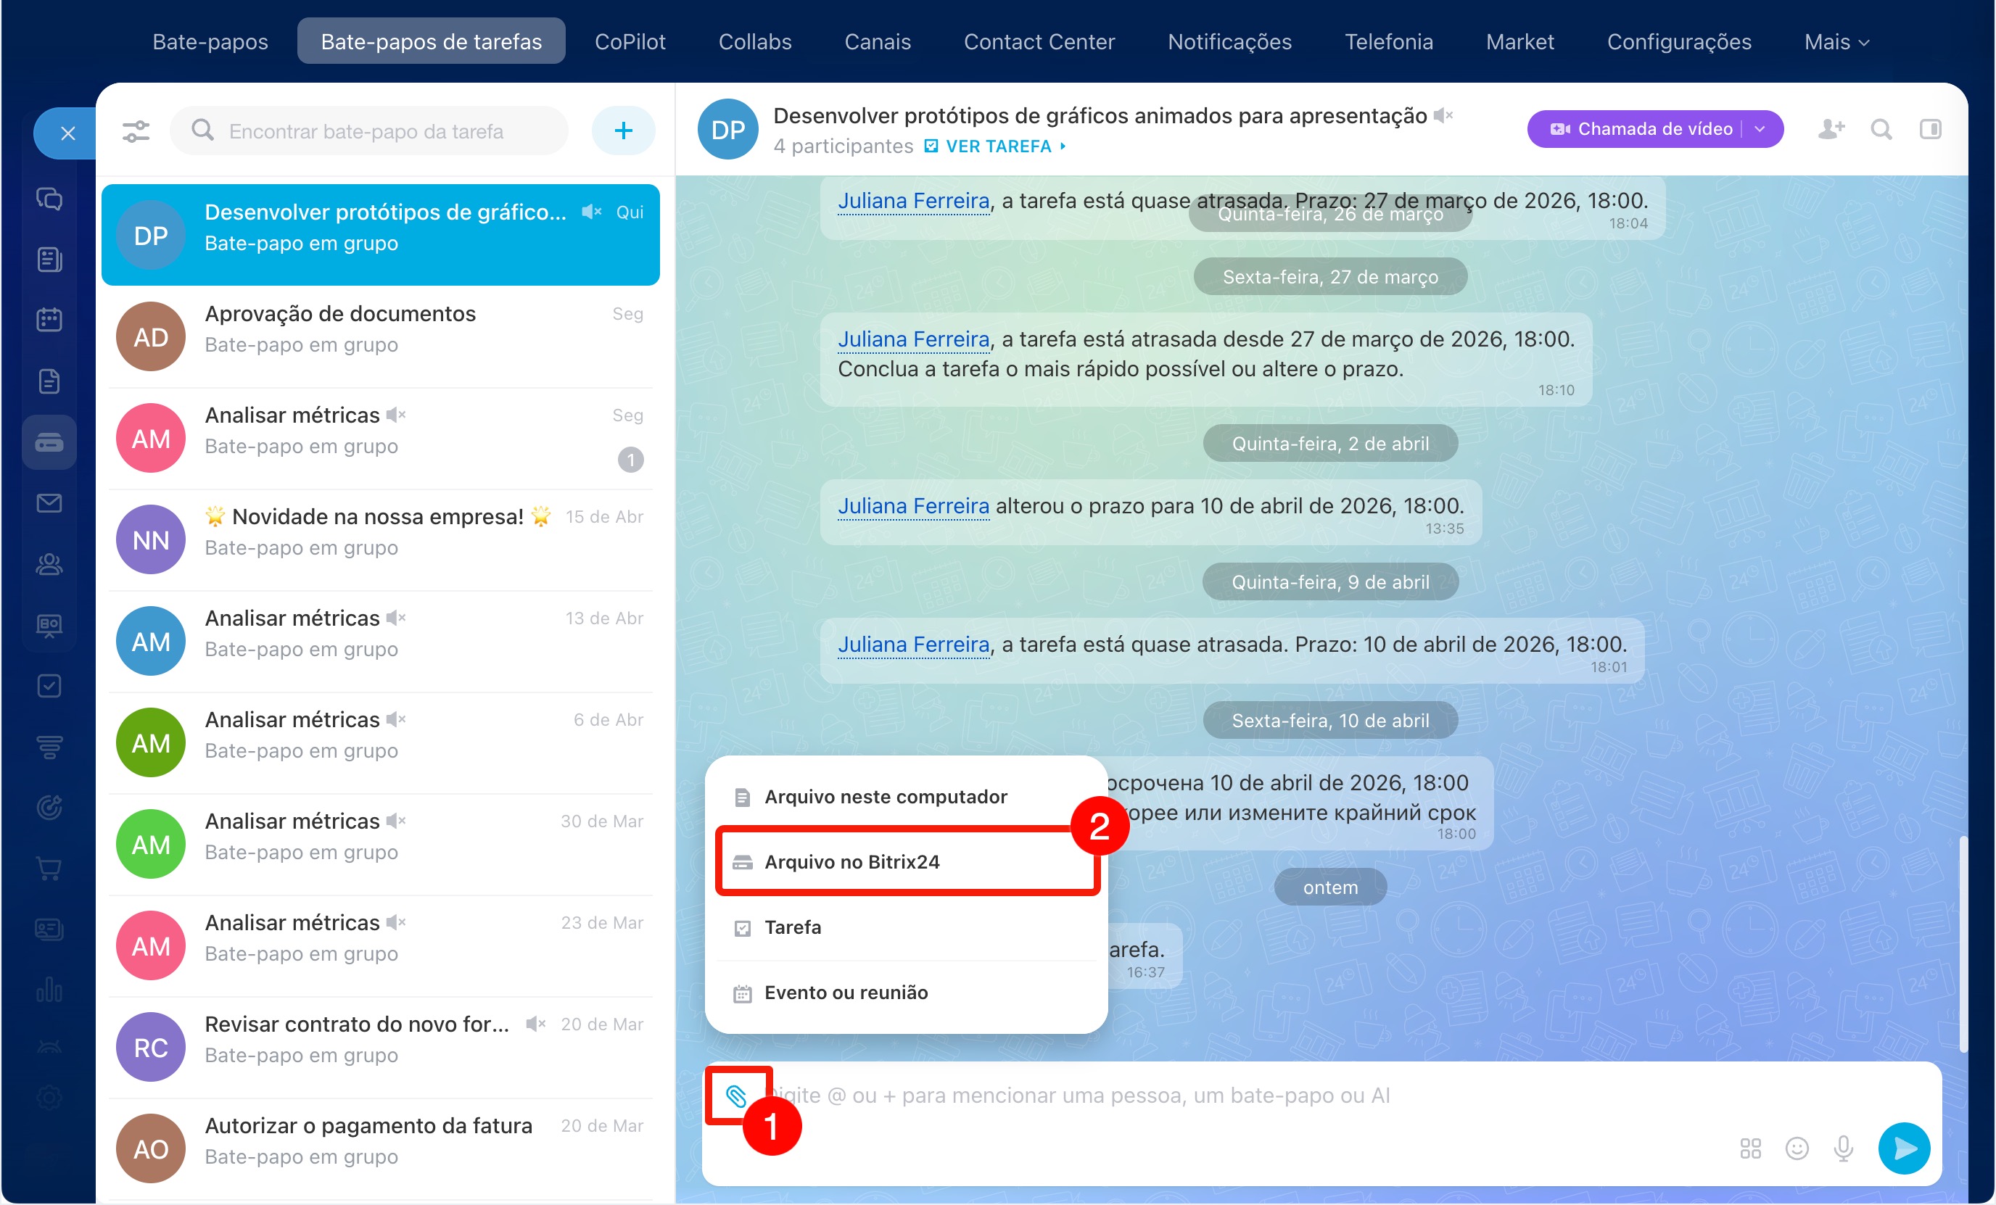Open calendar icon in left sidebar
1996x1205 pixels.
[x=49, y=320]
